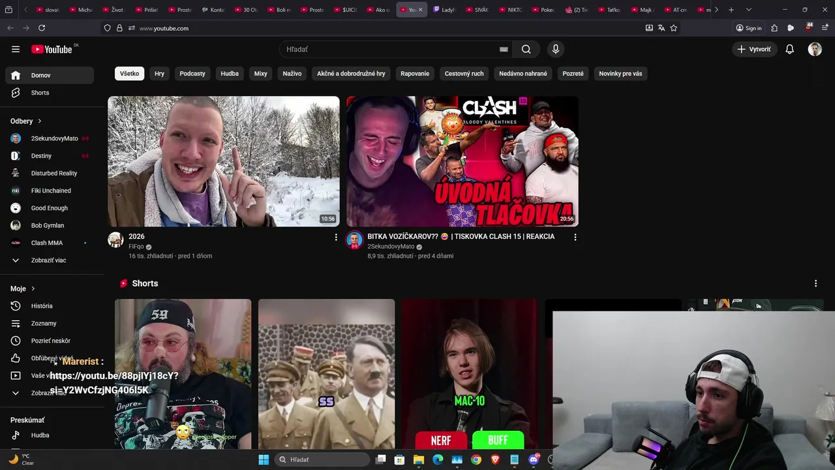Click the address bar youtube.com

(372, 28)
